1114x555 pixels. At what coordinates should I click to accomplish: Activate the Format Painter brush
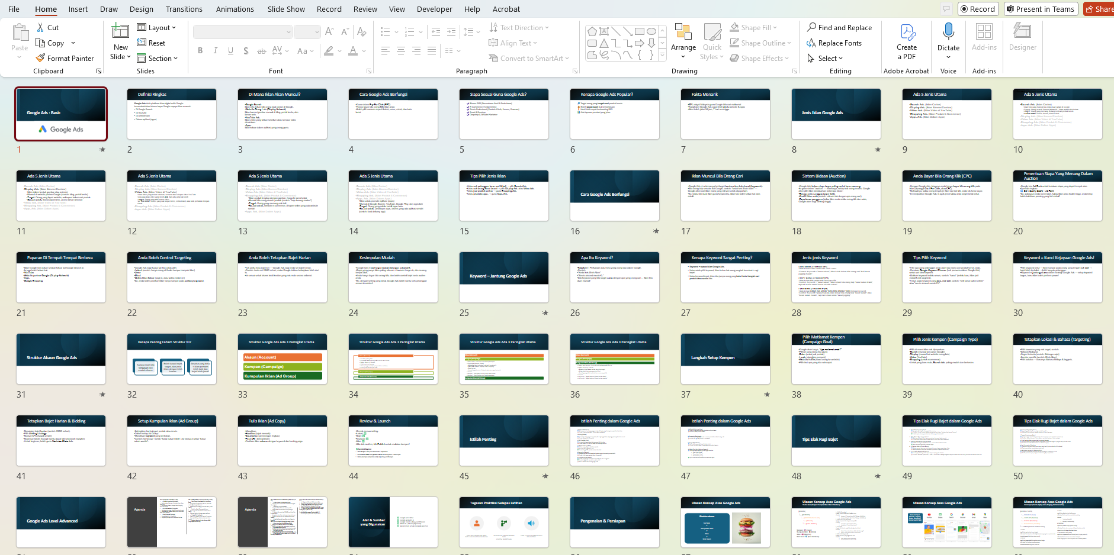40,59
